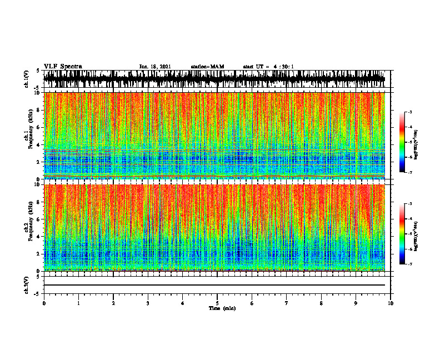Click the "VLF Spectra" plot title
The image size is (440, 340).
[63, 66]
